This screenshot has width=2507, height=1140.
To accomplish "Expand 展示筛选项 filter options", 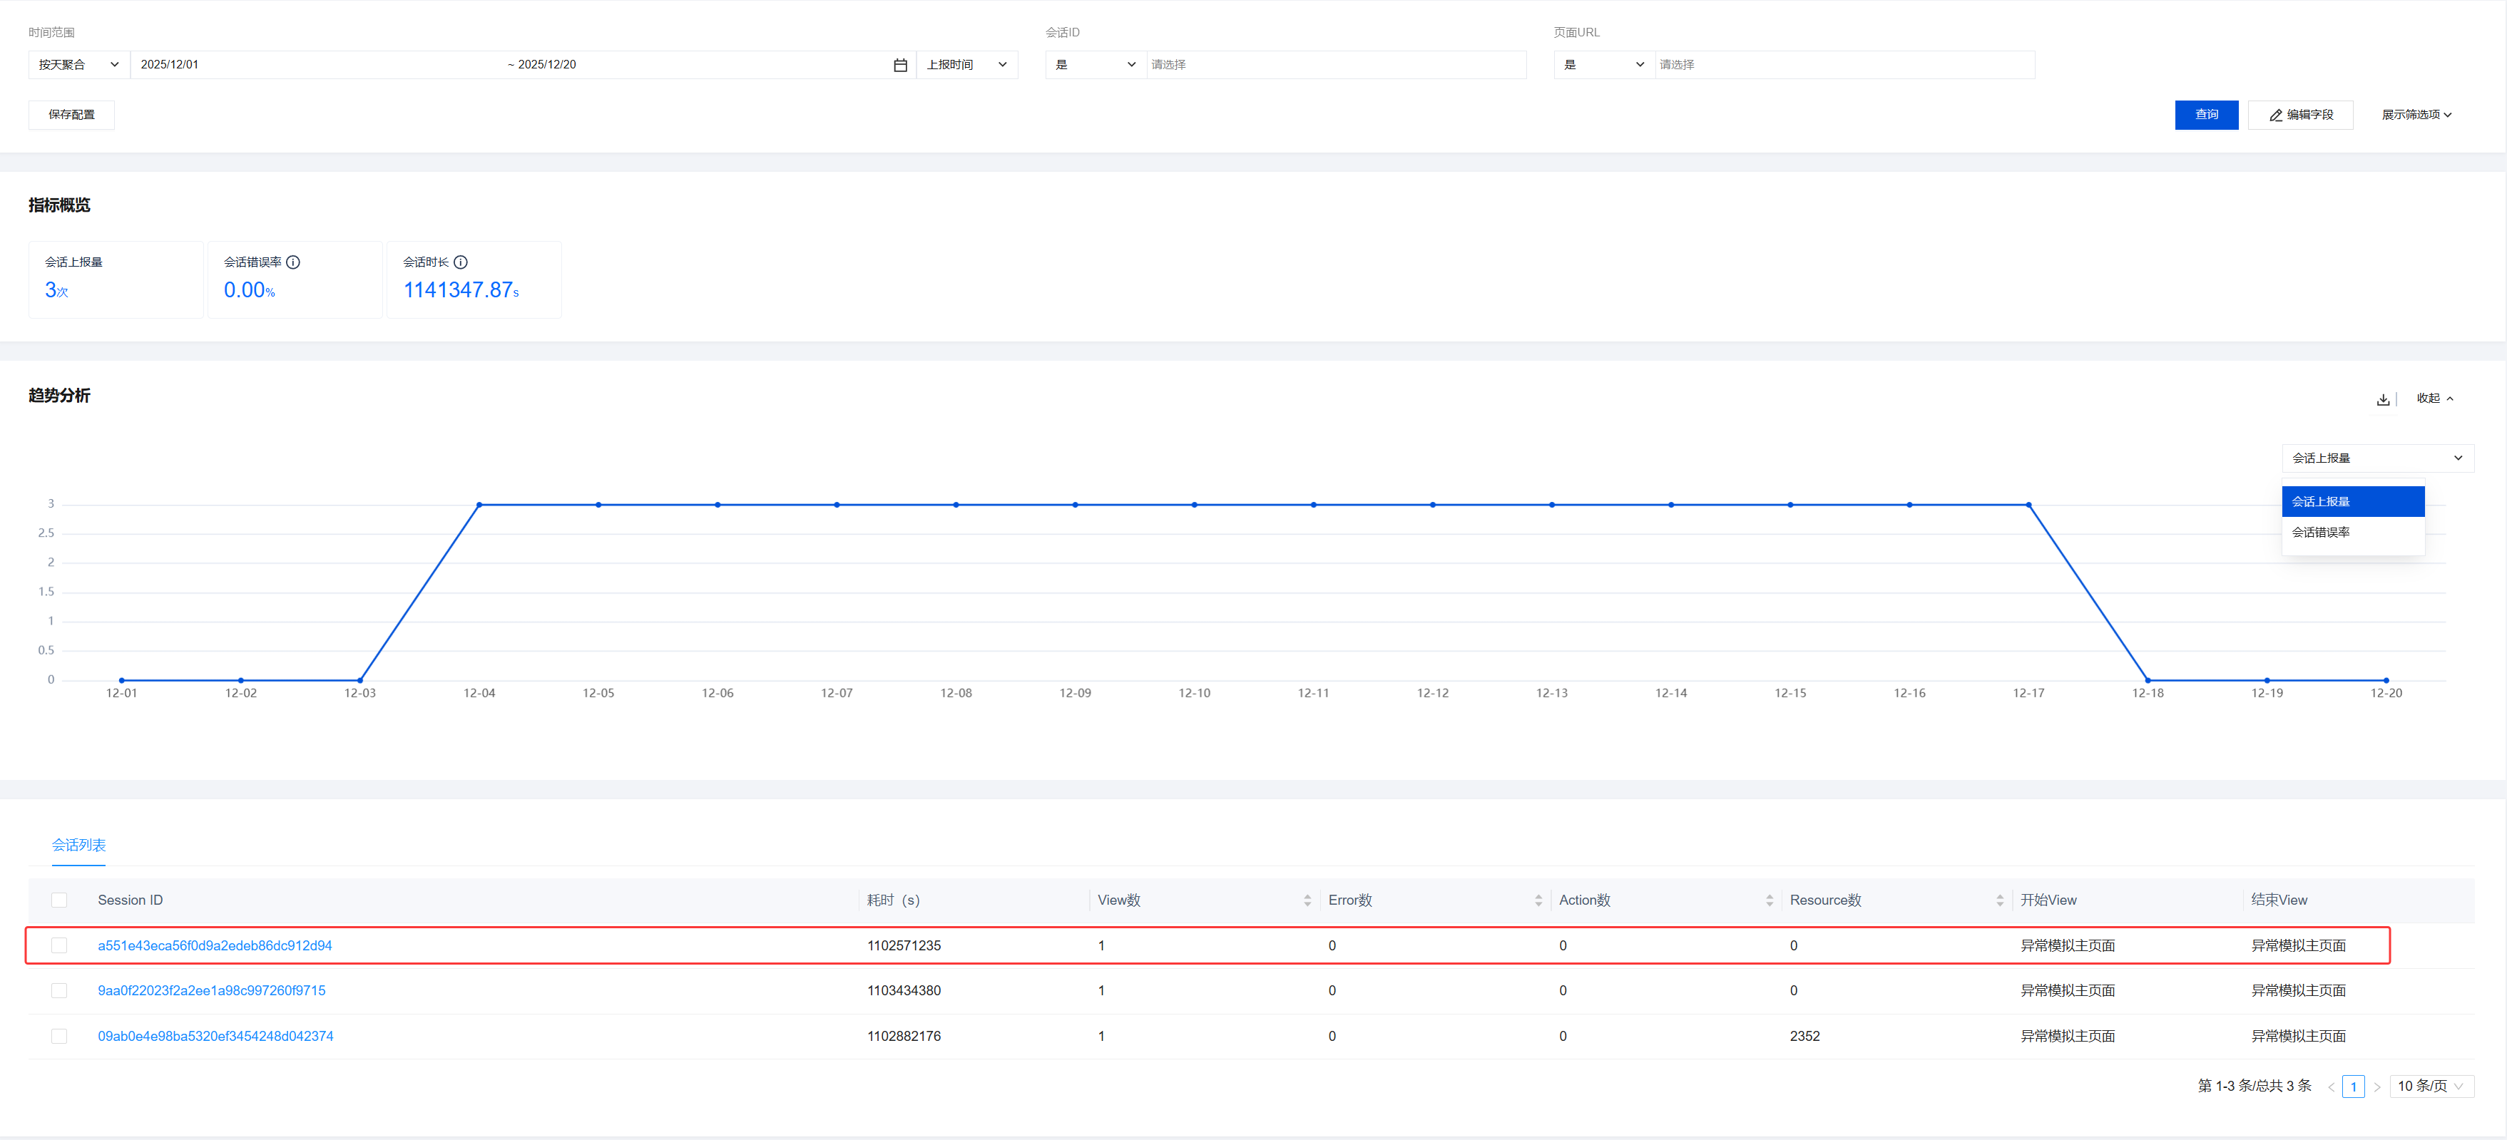I will 2416,115.
